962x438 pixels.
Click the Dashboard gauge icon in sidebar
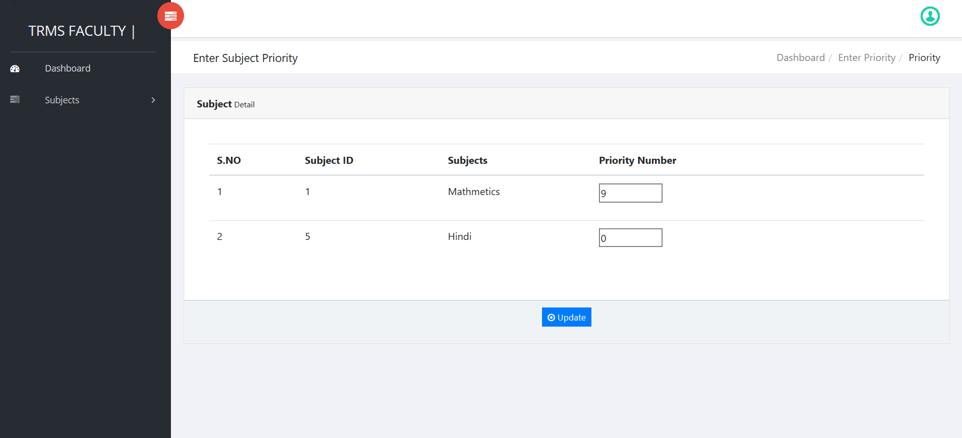[x=15, y=69]
